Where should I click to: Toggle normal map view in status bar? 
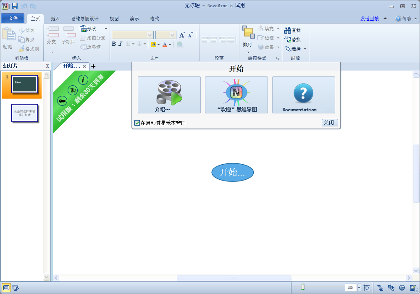(6, 288)
